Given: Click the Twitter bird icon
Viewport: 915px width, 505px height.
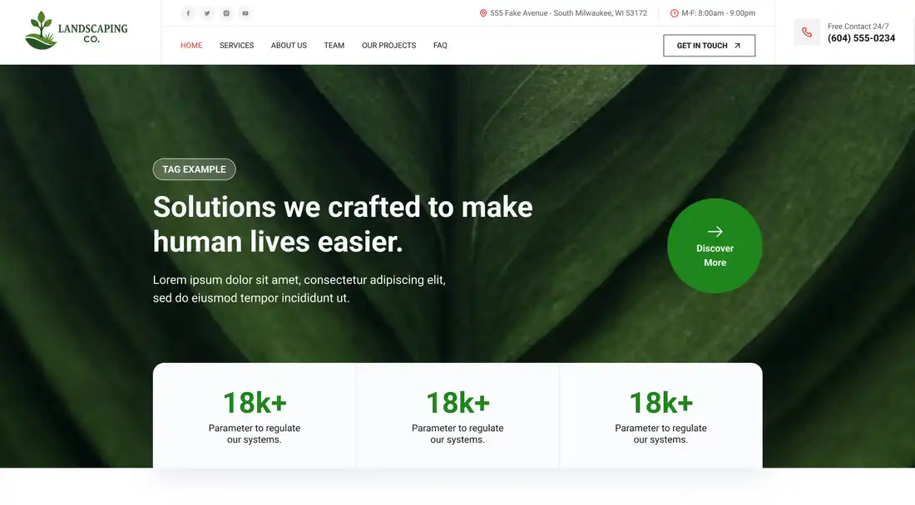Looking at the screenshot, I should pos(207,12).
